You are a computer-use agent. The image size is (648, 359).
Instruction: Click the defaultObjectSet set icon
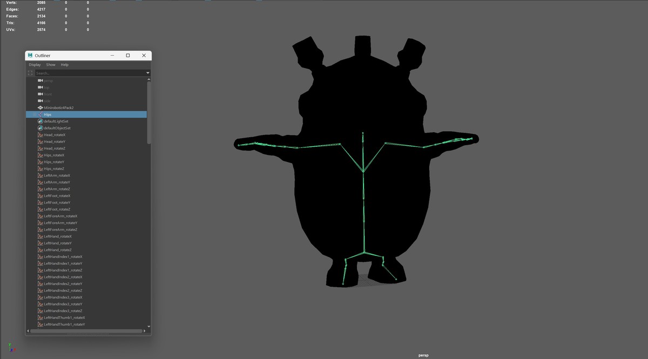point(40,128)
